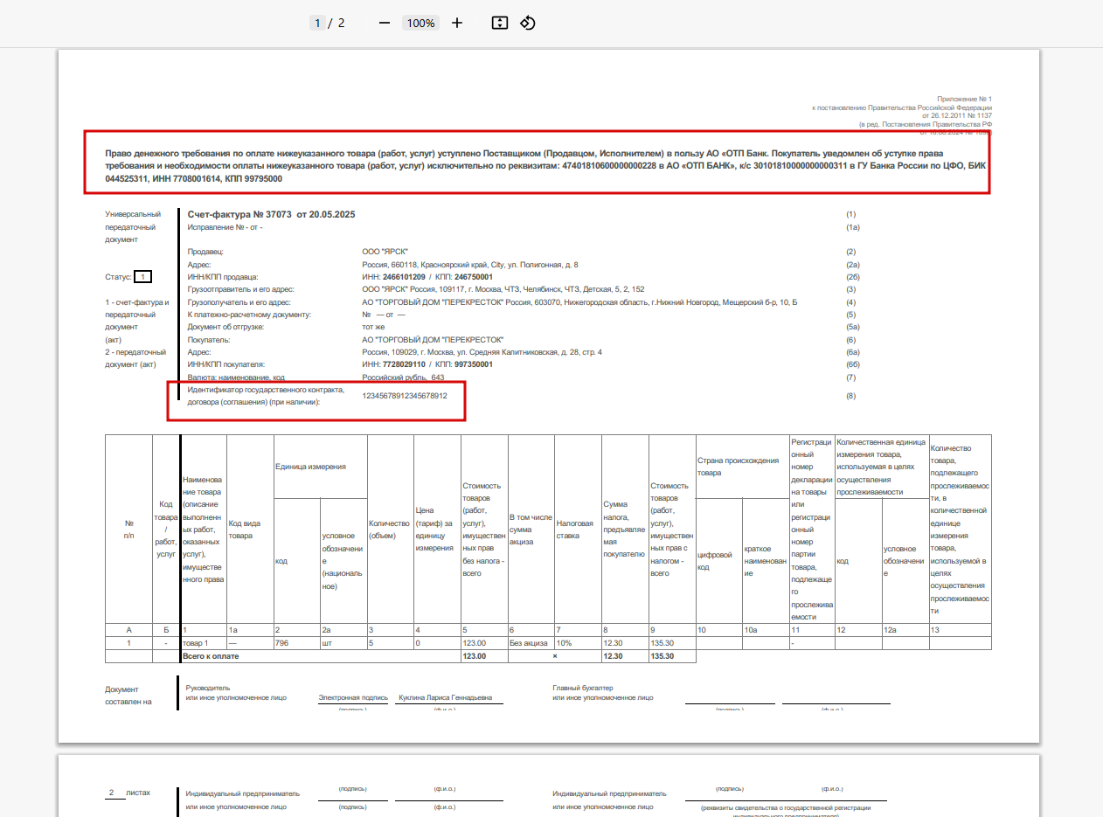The height and width of the screenshot is (817, 1103).
Task: Click the rotate document icon
Action: (x=527, y=23)
